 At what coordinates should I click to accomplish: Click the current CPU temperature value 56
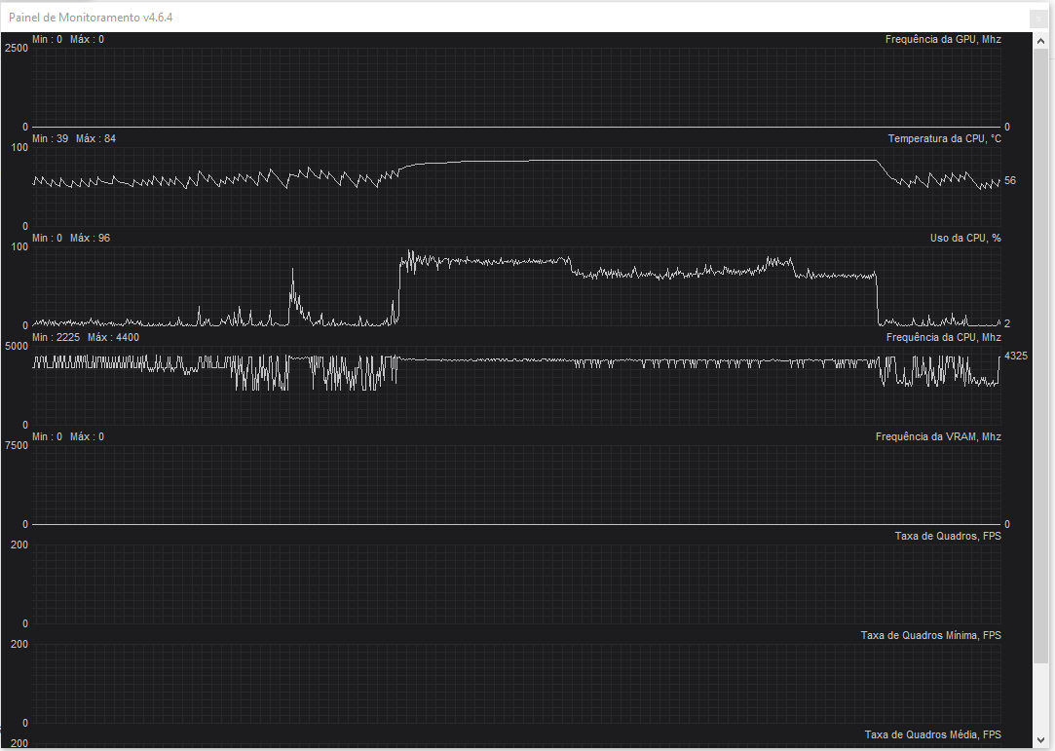(1010, 180)
